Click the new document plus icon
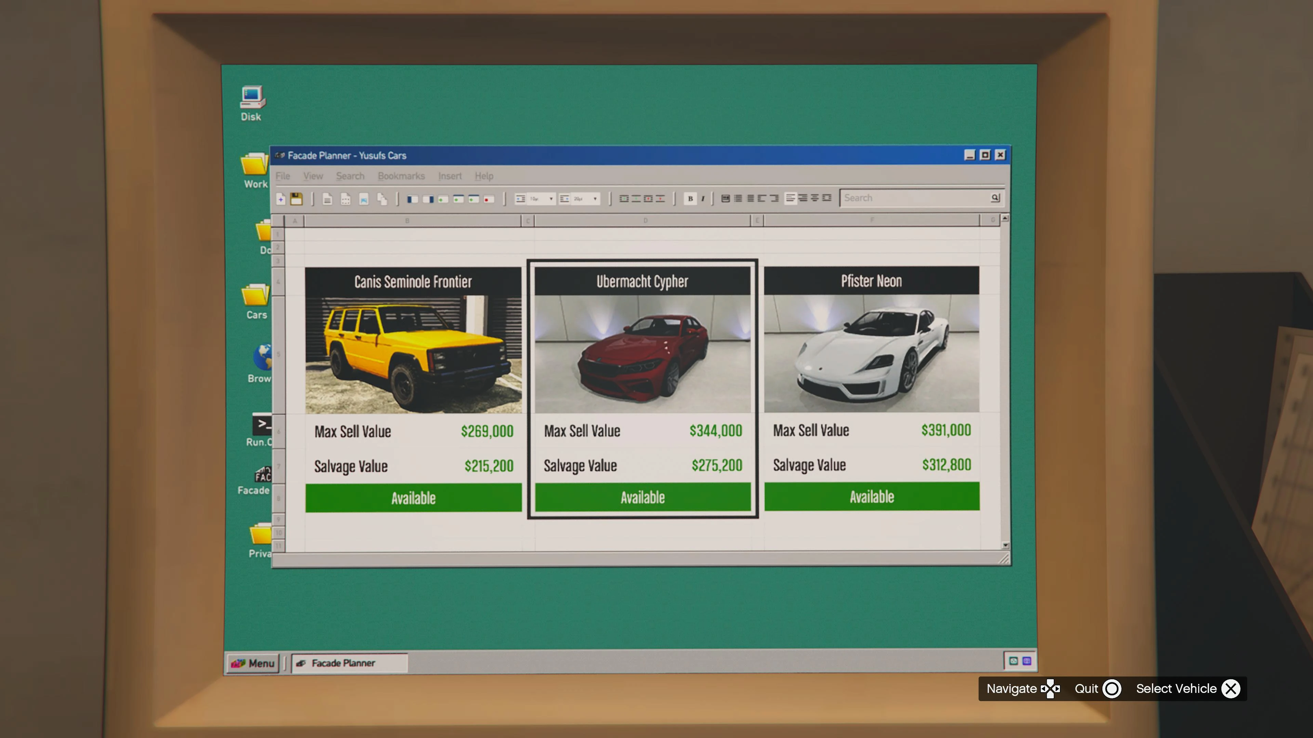This screenshot has width=1313, height=738. [x=281, y=199]
